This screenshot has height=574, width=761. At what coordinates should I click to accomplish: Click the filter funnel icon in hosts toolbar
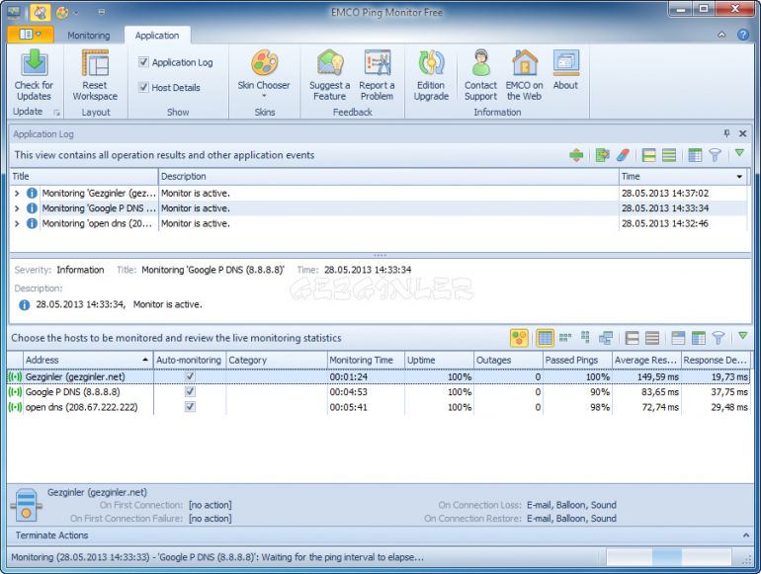[719, 338]
